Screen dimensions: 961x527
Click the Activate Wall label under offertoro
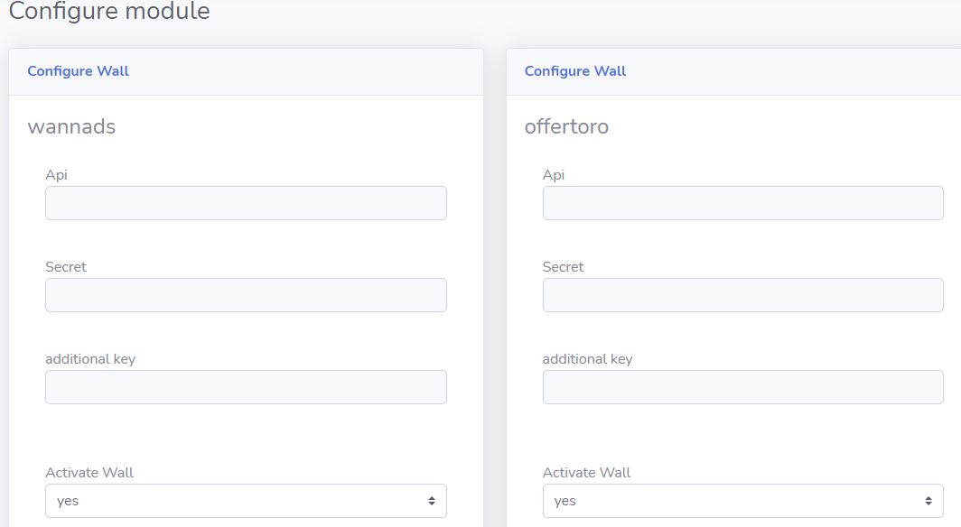point(586,473)
